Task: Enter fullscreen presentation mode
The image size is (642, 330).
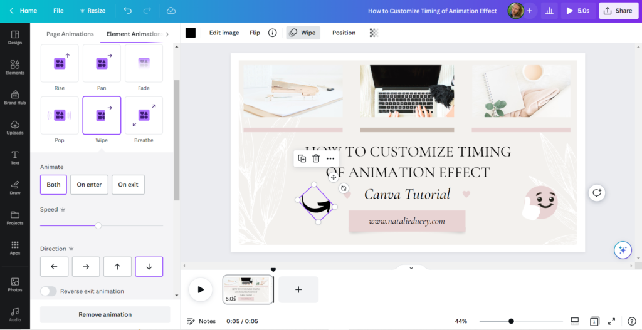Action: click(611, 321)
